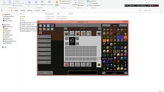Open the NEI Subsets dropdown
The width and height of the screenshot is (164, 92).
coord(78,26)
